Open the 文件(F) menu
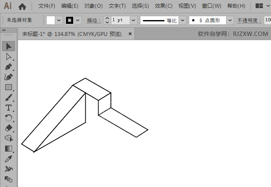 tap(47, 6)
